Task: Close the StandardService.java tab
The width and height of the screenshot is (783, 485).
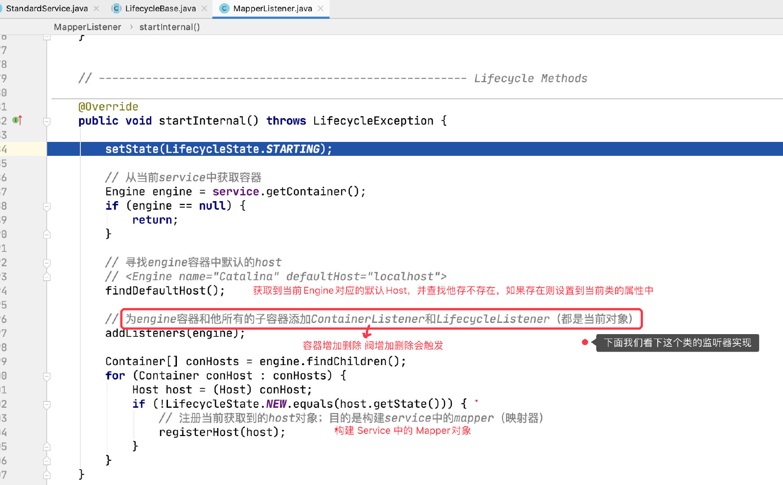Action: [x=96, y=9]
